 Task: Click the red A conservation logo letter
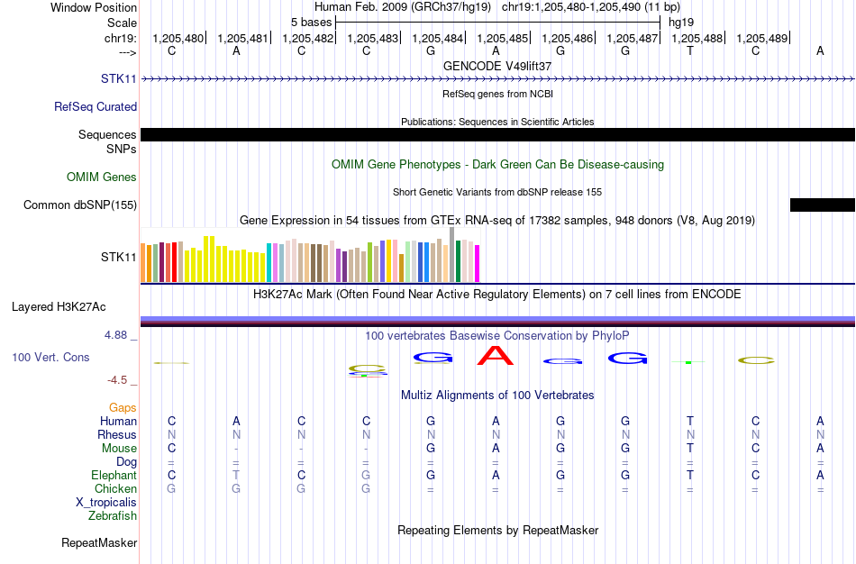coord(496,356)
